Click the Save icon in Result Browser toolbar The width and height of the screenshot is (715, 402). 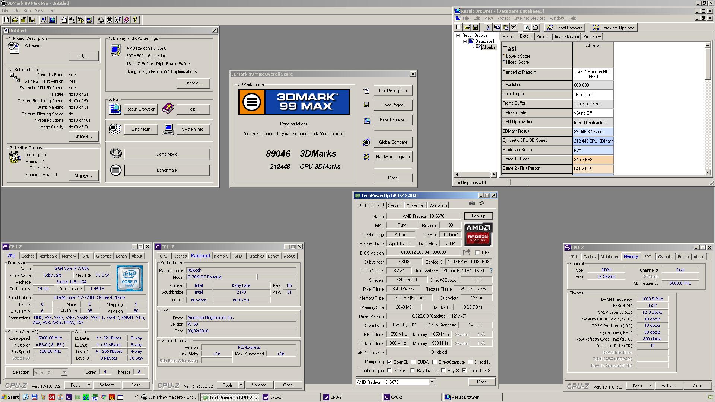tap(475, 28)
